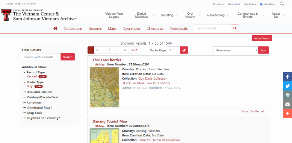Click the home icon in navigation bar
Viewport: 292px width, 143px height.
point(55,28)
